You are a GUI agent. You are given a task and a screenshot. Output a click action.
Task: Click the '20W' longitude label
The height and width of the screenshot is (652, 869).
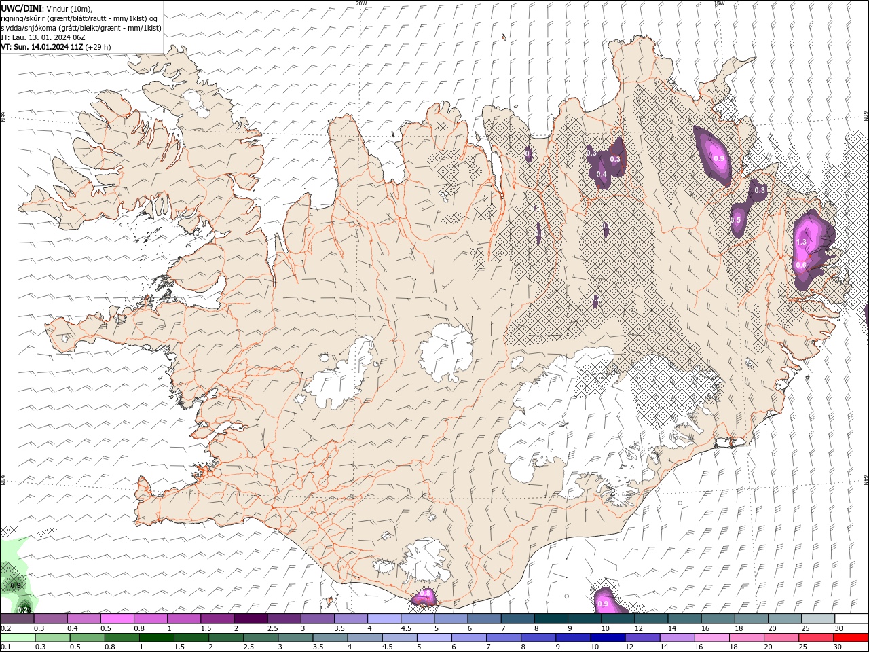click(361, 3)
